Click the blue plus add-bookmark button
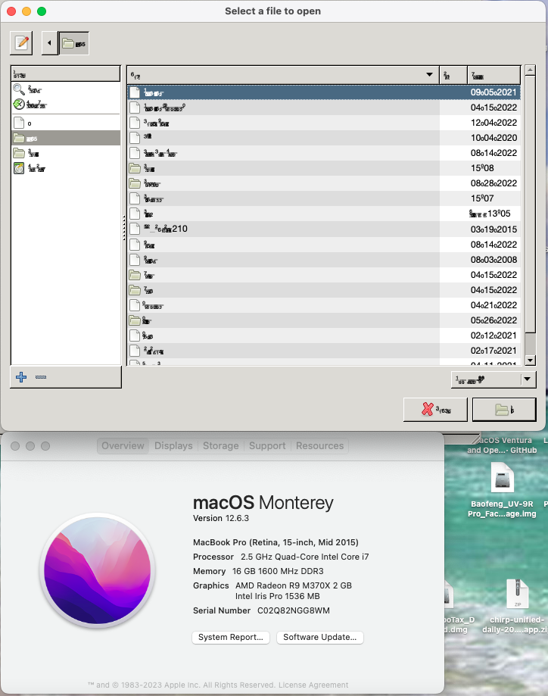Viewport: 548px width, 696px height. (x=21, y=377)
